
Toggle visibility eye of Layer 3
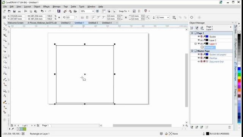(199, 40)
